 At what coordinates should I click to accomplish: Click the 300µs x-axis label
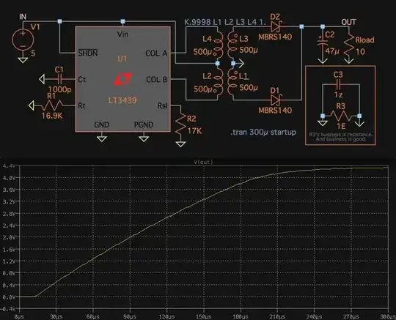[388, 316]
